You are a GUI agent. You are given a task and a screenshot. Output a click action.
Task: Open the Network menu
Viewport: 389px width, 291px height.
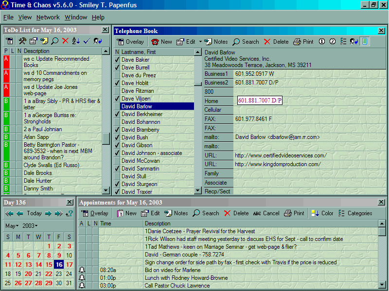tap(48, 17)
